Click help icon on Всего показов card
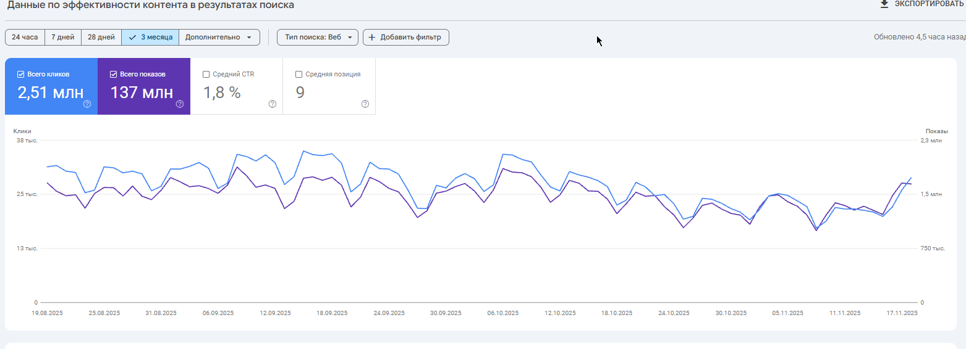 (x=180, y=104)
